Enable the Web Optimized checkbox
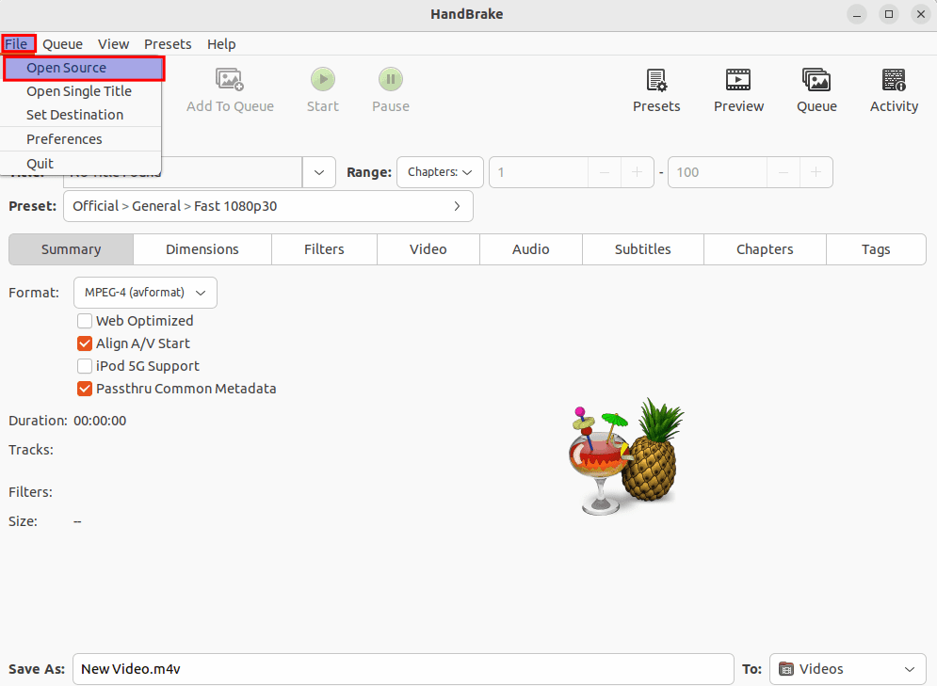This screenshot has width=937, height=686. click(x=85, y=321)
